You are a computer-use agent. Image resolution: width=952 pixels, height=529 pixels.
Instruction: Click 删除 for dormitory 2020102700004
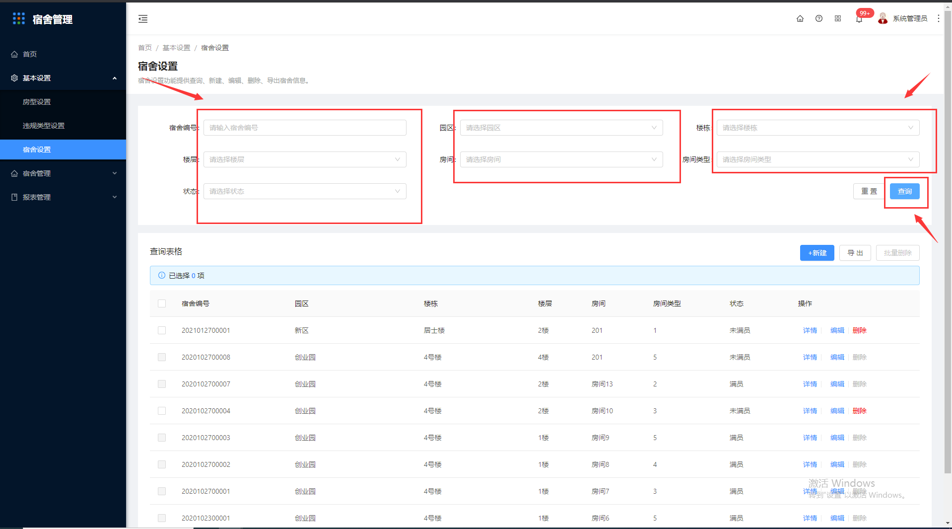pos(860,411)
